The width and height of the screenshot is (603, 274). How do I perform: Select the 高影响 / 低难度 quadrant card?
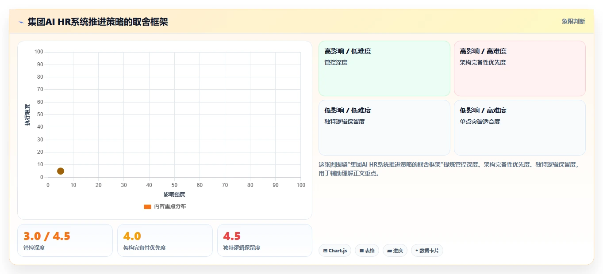coord(384,68)
